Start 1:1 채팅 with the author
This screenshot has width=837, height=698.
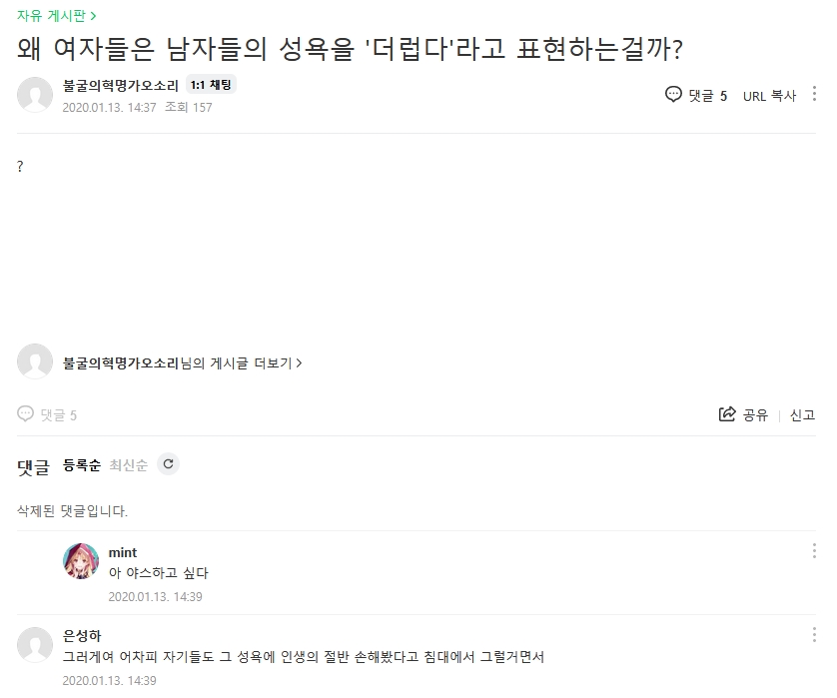click(211, 86)
